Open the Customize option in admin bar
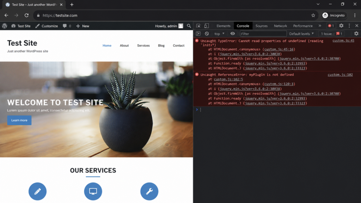 pyautogui.click(x=47, y=26)
